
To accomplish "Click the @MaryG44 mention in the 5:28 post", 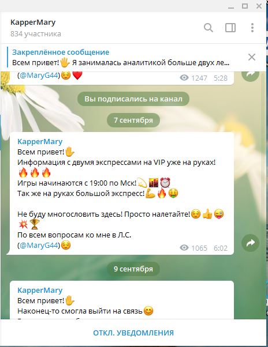I will [39, 76].
